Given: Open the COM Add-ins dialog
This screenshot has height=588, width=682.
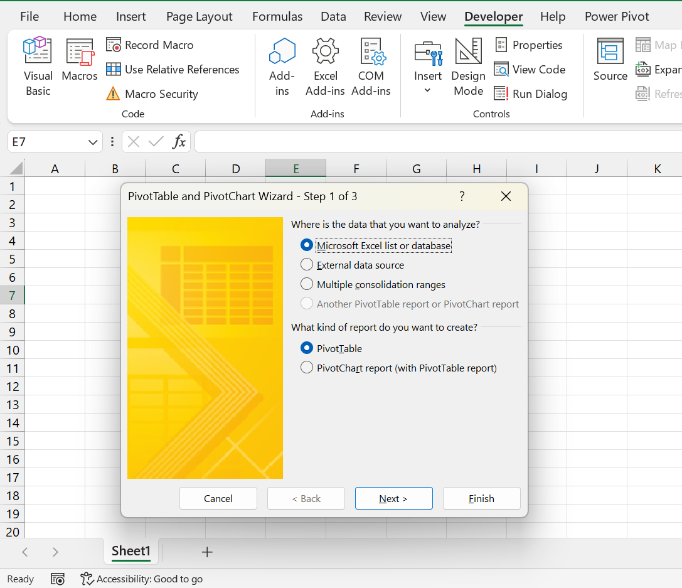Looking at the screenshot, I should point(371,66).
